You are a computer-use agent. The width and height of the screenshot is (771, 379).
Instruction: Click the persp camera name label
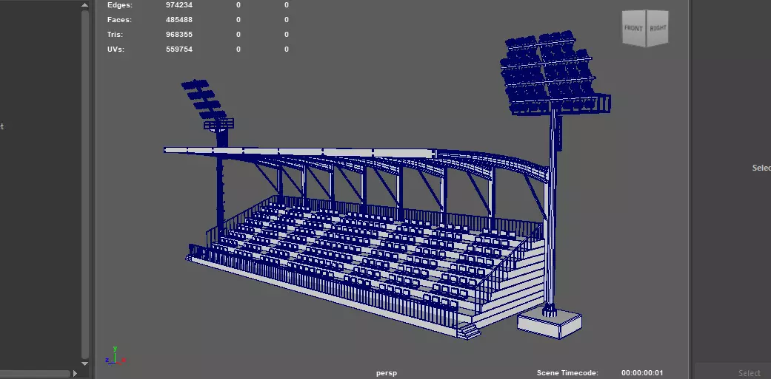(387, 372)
